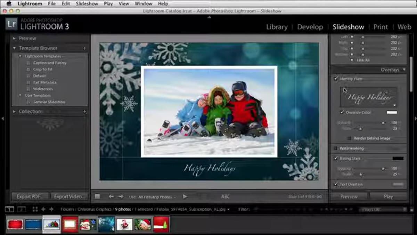This screenshot has width=417, height=235.
Task: Open the File menu
Action: 52,4
